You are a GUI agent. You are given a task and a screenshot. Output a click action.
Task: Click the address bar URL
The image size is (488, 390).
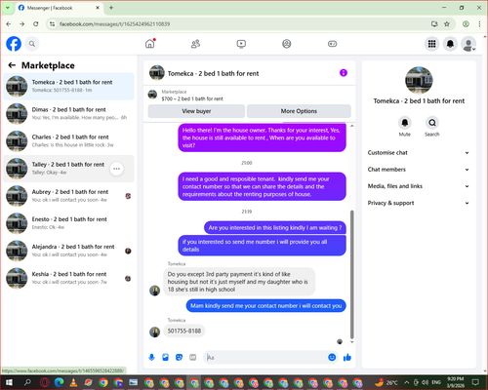pyautogui.click(x=114, y=24)
